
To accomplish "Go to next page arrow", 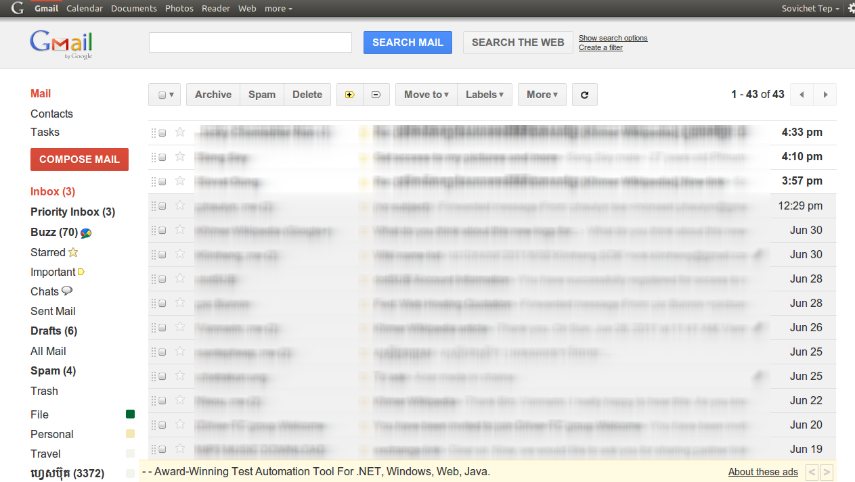I will [825, 95].
